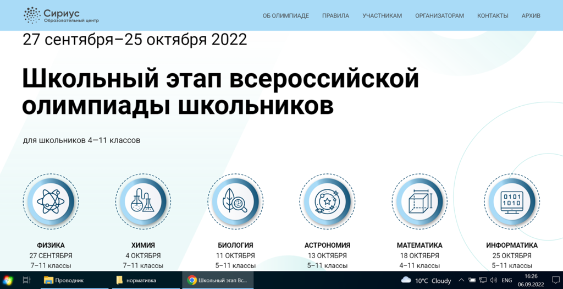
Task: Click the date 27 СЕНТЯБРЯ under Физика
Action: [x=51, y=255]
